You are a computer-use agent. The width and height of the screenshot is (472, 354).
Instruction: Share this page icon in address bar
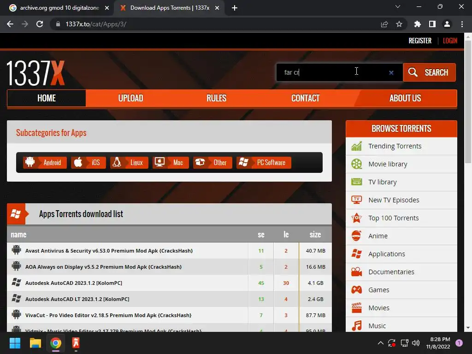pos(384,24)
